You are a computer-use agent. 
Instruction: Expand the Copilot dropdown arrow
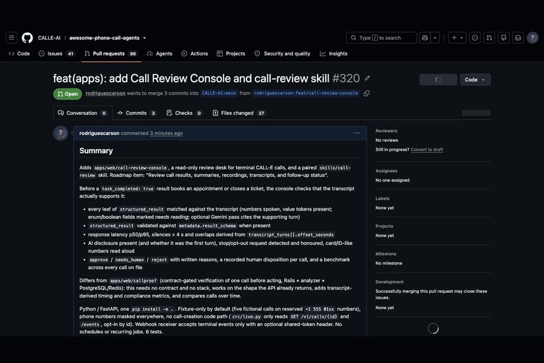pos(435,38)
